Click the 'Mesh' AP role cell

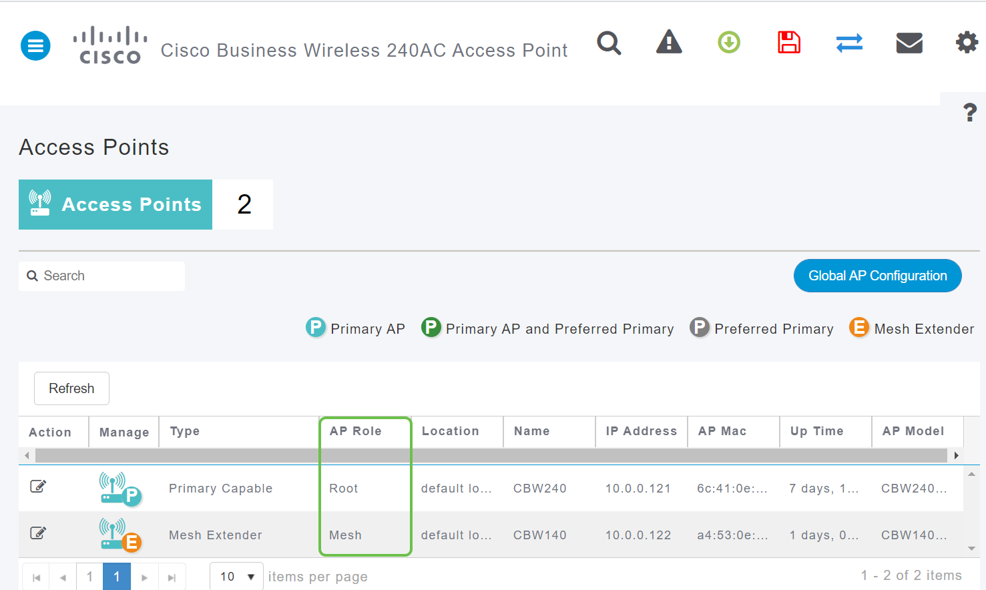coord(345,535)
